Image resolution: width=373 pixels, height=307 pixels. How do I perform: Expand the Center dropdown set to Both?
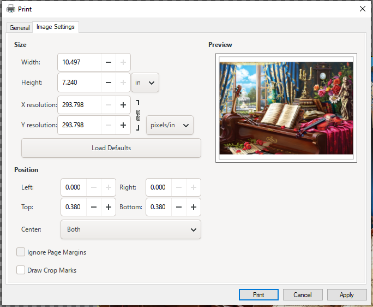click(130, 229)
